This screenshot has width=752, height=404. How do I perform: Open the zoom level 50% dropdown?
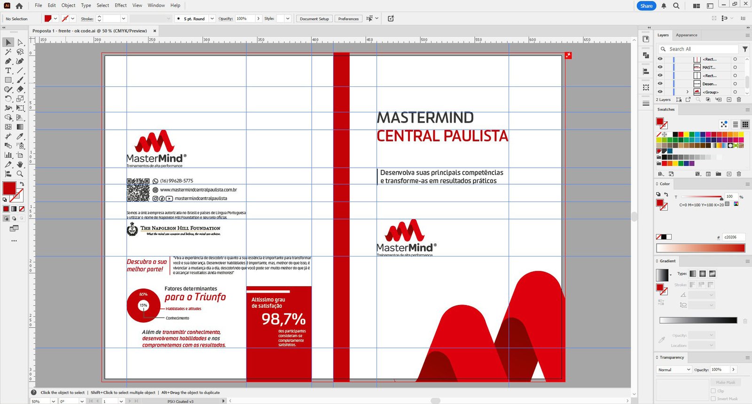click(53, 401)
